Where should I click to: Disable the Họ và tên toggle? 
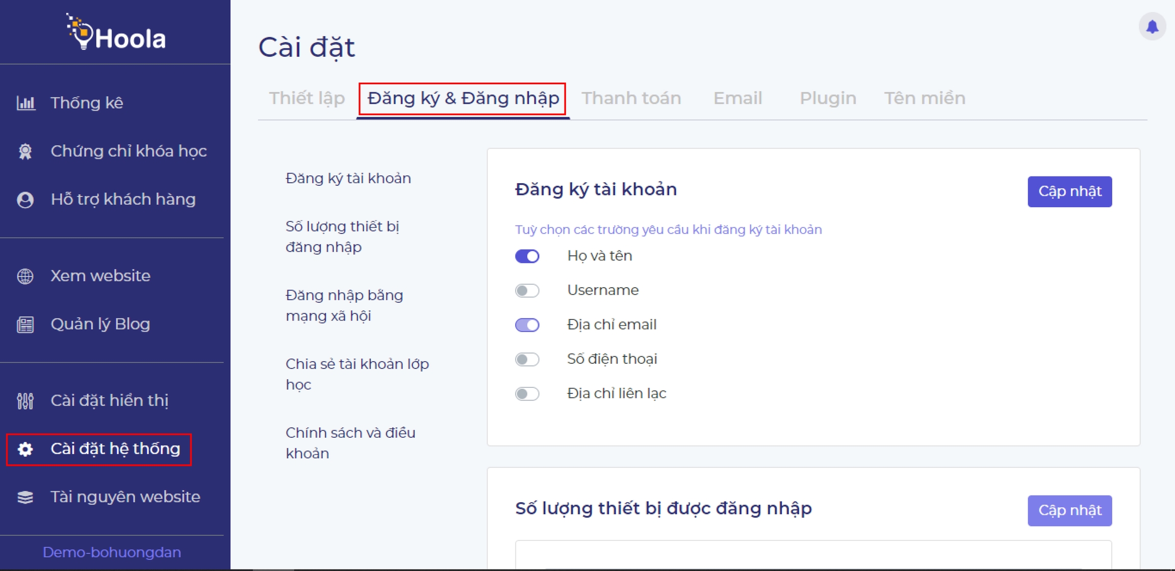(x=527, y=256)
